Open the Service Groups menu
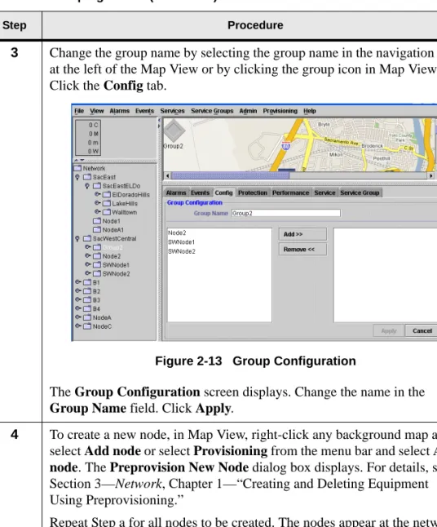Screen dimensions: 437x527 (212, 111)
